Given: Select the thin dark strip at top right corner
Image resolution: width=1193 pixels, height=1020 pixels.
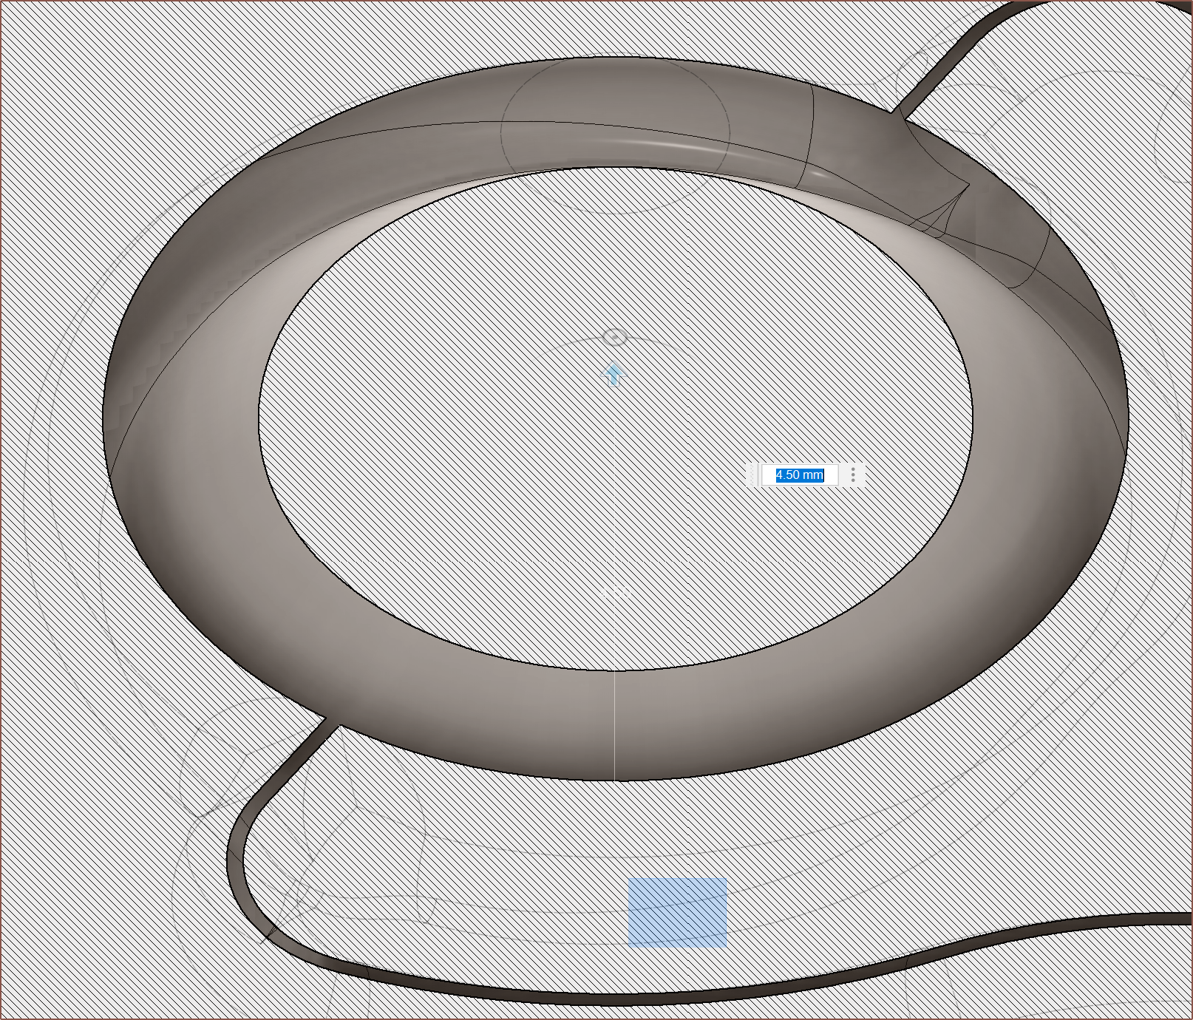Looking at the screenshot, I should [x=954, y=52].
